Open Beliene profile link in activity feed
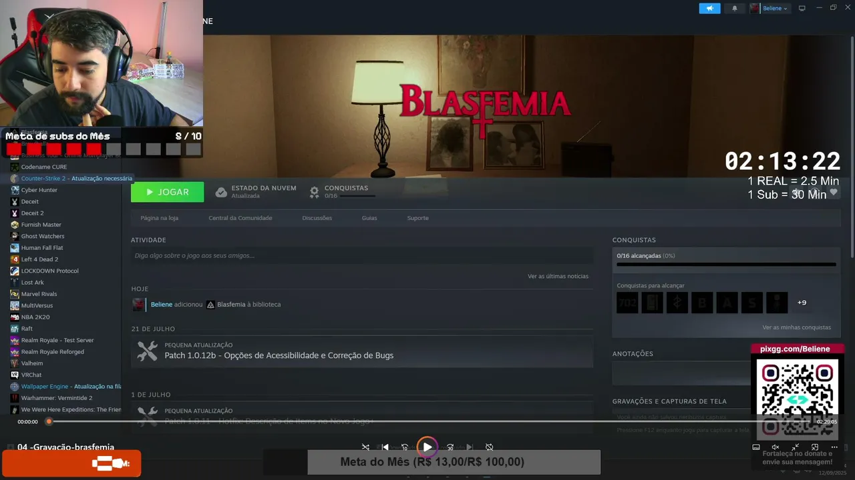855x480 pixels. coord(162,305)
